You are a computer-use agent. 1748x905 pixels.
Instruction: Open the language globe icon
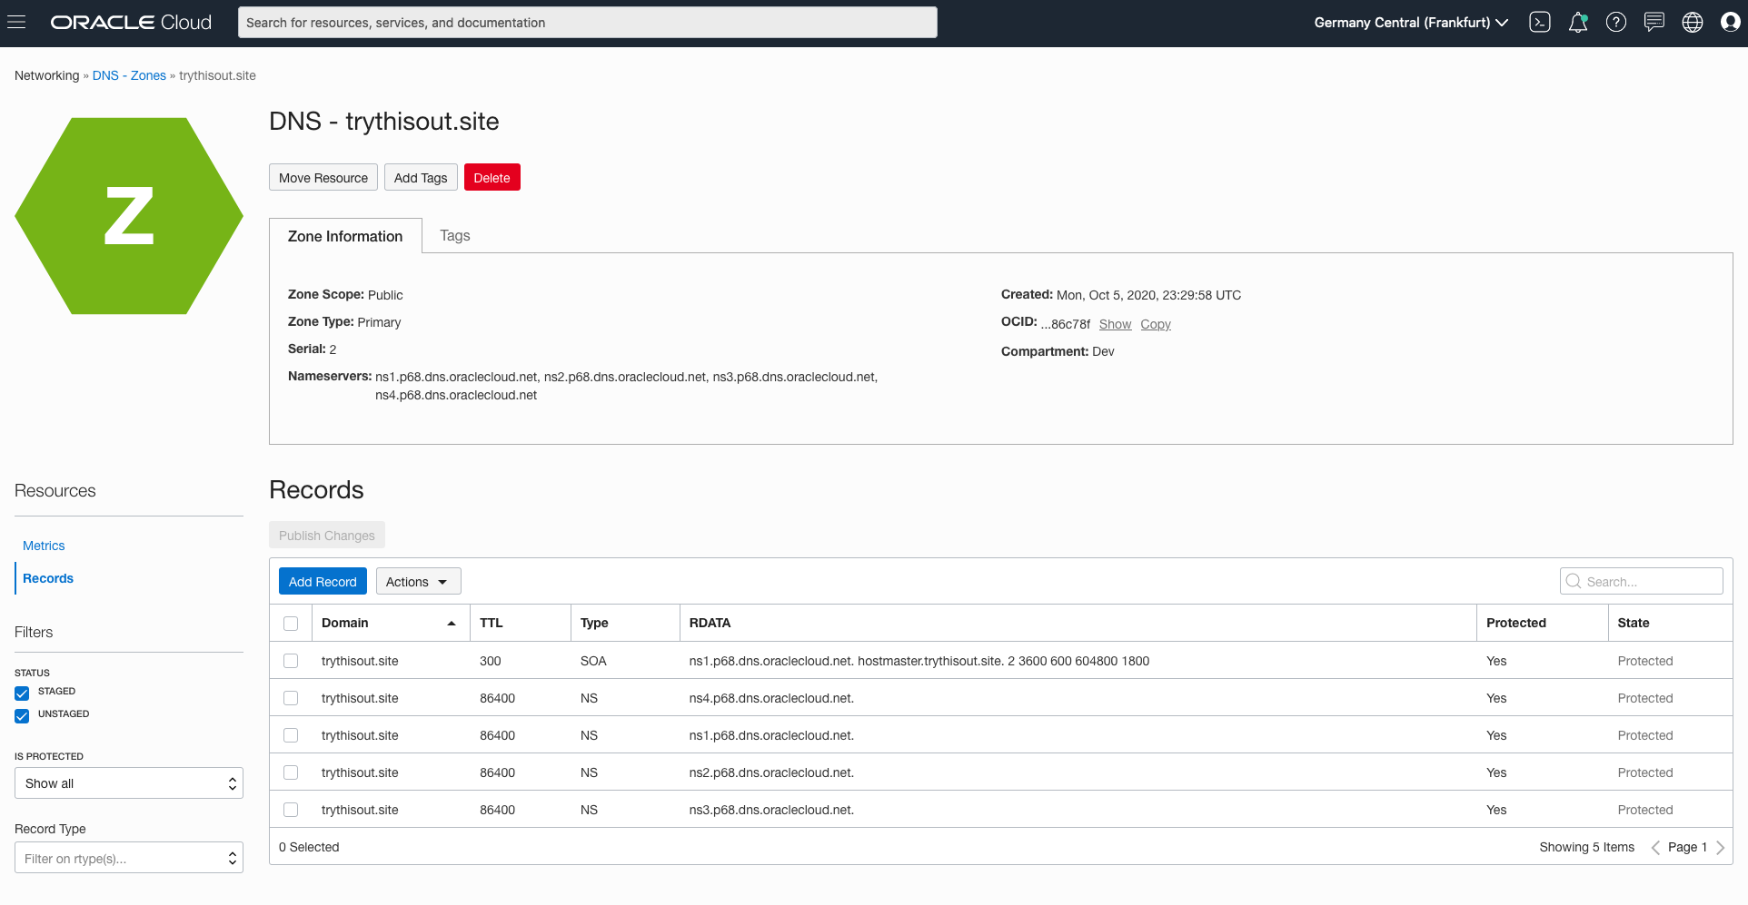pyautogui.click(x=1692, y=23)
